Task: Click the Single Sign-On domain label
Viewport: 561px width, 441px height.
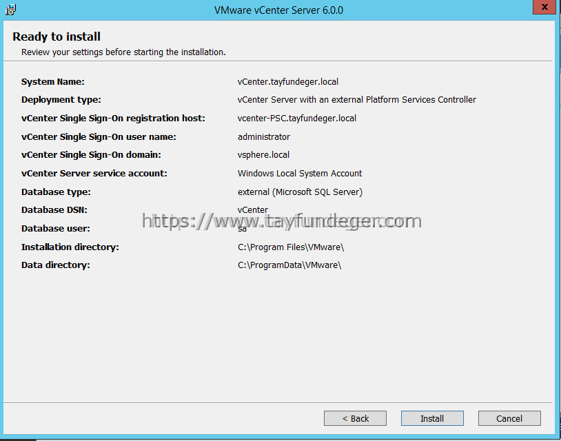Action: click(x=91, y=155)
